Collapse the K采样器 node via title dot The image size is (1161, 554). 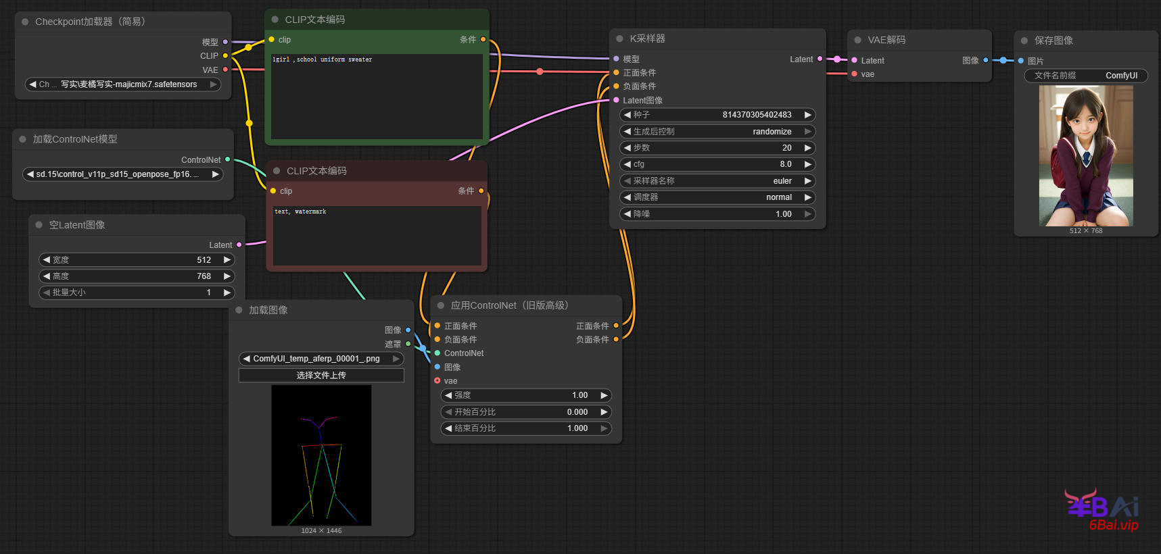pyautogui.click(x=619, y=39)
